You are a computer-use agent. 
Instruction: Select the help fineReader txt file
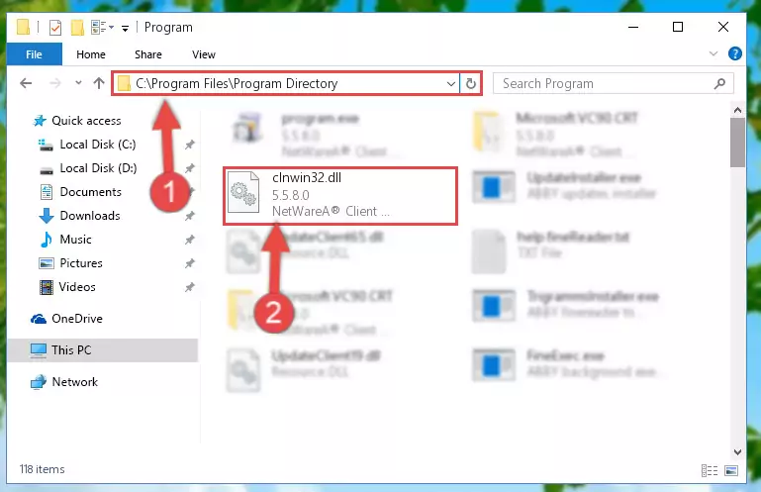pyautogui.click(x=553, y=251)
